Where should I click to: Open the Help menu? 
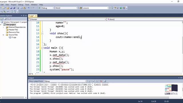(x=41, y=5)
